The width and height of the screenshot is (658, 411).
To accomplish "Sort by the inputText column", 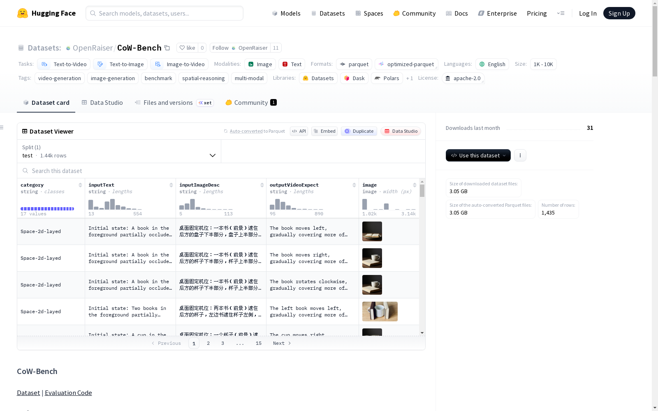I will pos(171,185).
